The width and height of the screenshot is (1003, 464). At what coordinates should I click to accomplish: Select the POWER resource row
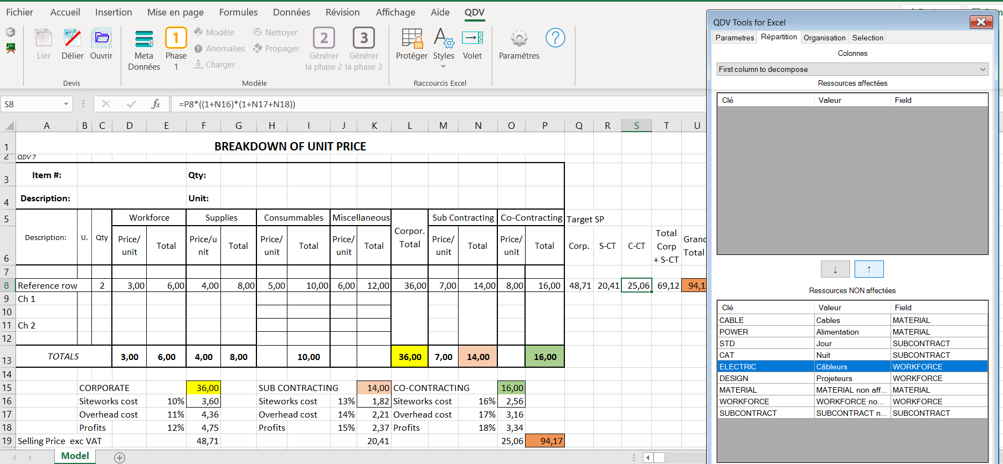pyautogui.click(x=852, y=332)
